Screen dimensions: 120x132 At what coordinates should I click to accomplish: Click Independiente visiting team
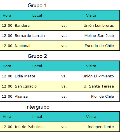101,127
